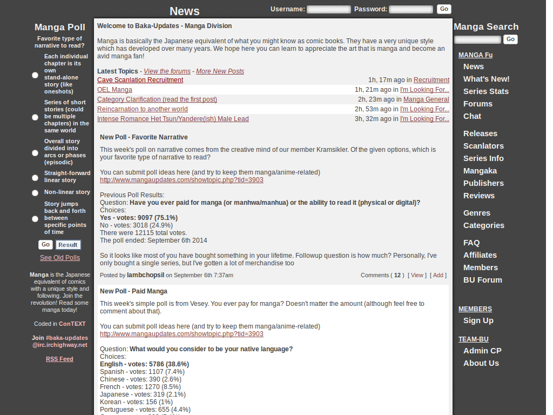Click Sign Up under Members
This screenshot has height=415, width=553.
click(478, 320)
